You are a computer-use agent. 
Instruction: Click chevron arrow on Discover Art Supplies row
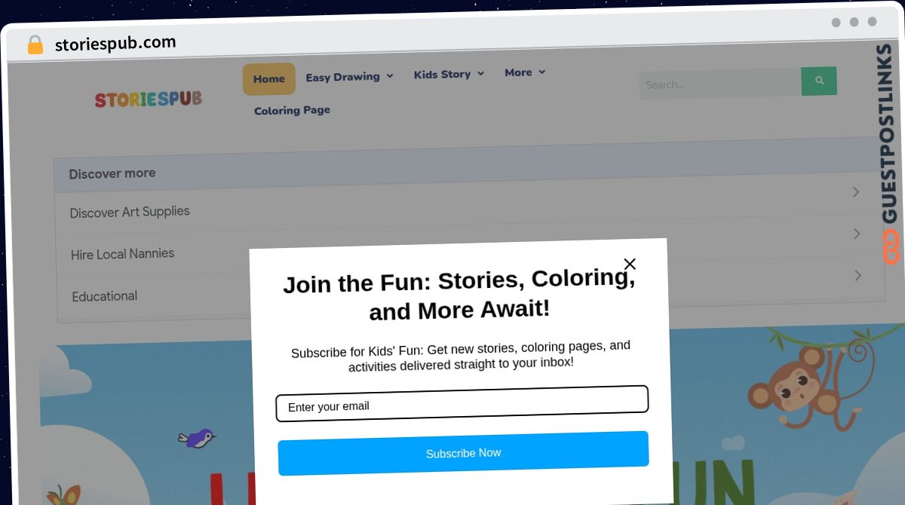click(856, 192)
